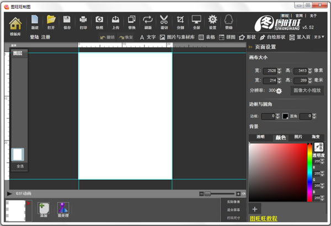This screenshot has width=331, height=226.
Task: Insert a 表格 table
Action: pos(207,37)
